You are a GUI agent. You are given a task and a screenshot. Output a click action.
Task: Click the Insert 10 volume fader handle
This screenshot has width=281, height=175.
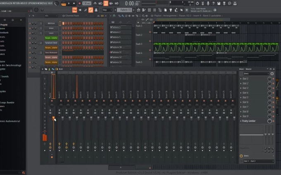coord(127,118)
